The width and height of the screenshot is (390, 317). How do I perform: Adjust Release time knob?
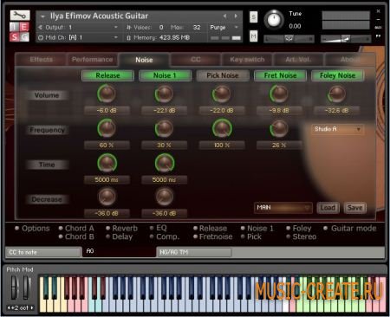click(107, 163)
